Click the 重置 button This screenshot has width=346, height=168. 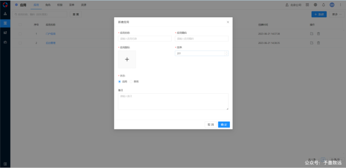pyautogui.click(x=76, y=14)
